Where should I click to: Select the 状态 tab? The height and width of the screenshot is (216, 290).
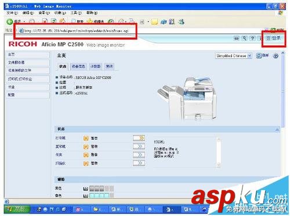coord(63,66)
